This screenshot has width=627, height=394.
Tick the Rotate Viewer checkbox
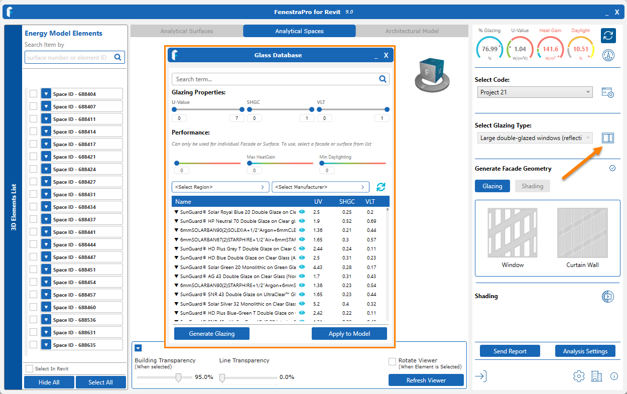click(392, 361)
